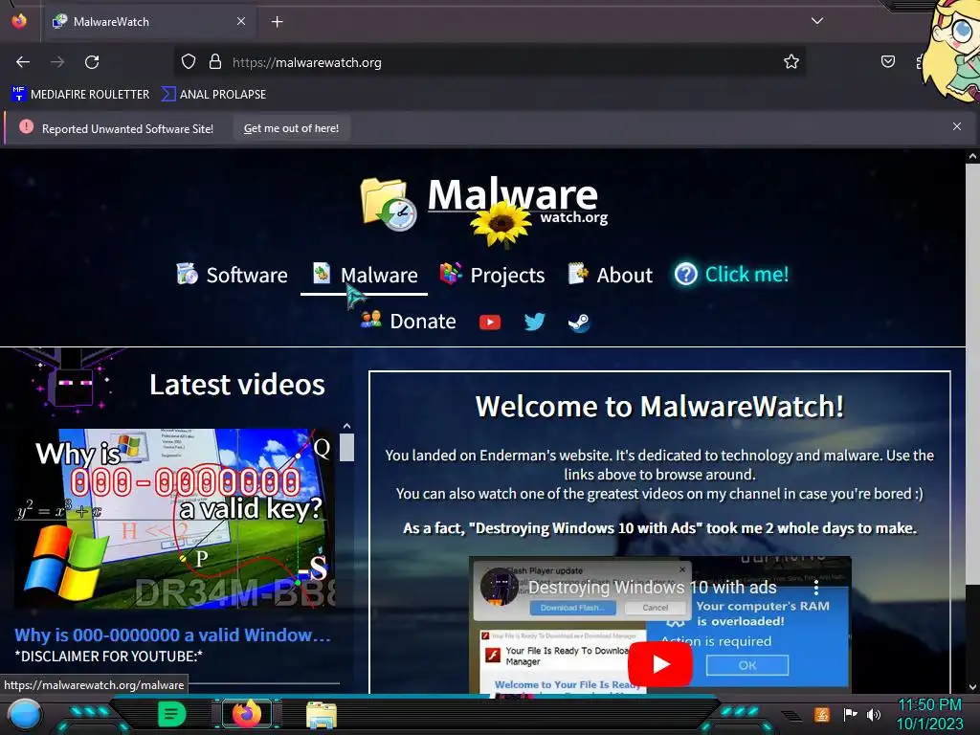Click the Firefox taskbar icon

point(247,714)
